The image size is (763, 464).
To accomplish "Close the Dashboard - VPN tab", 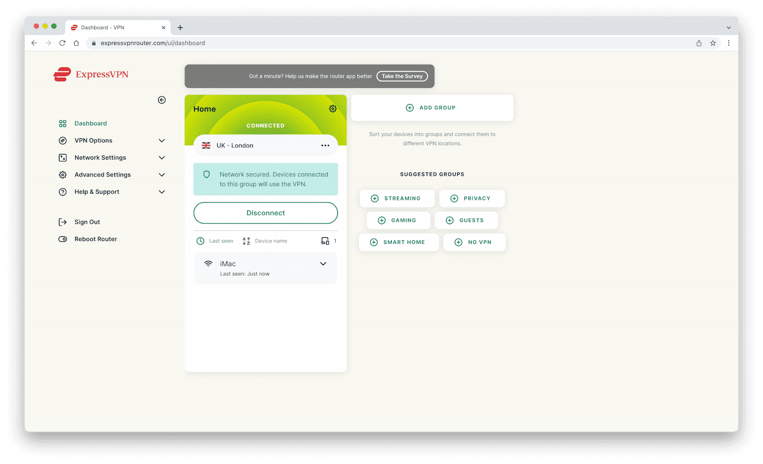I will pos(163,27).
